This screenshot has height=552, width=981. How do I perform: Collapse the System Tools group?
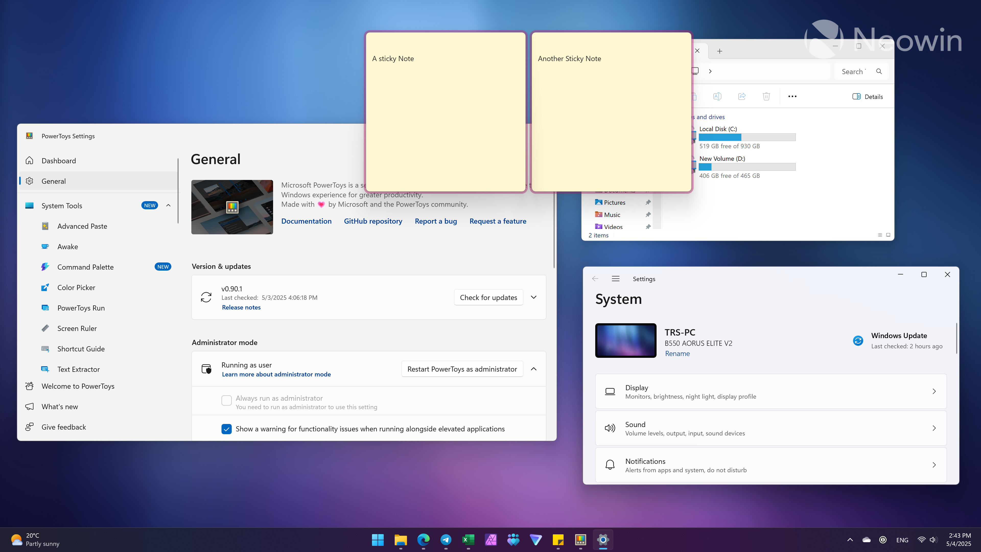coord(168,205)
